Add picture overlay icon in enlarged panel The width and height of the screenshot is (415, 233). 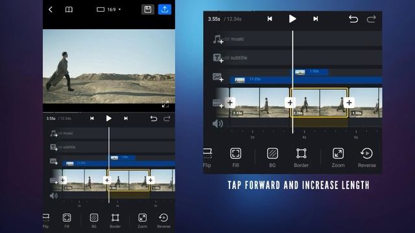[218, 77]
